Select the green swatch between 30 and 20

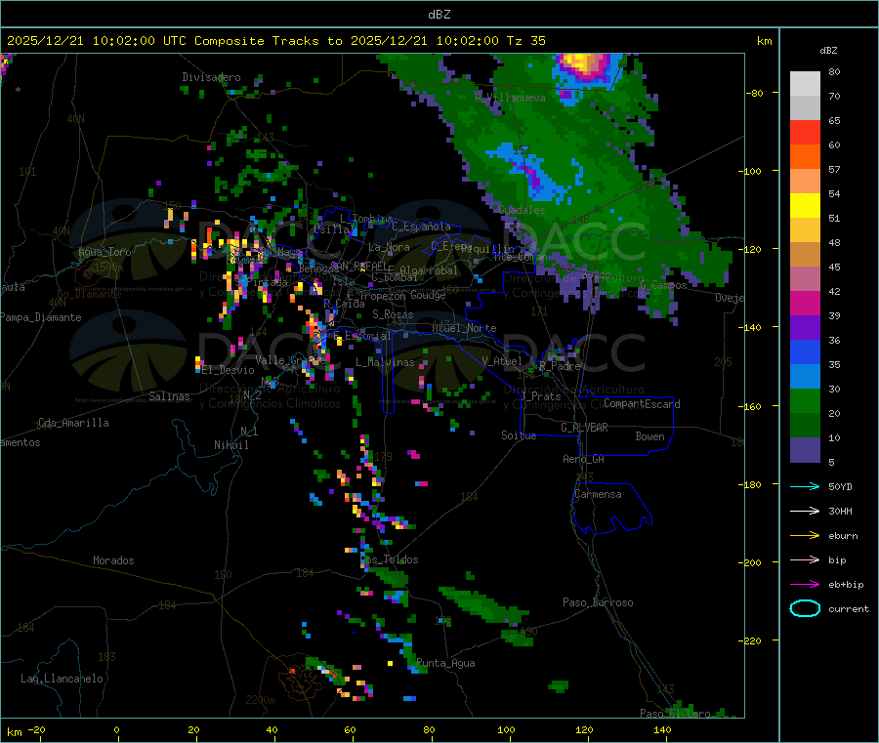pos(805,401)
